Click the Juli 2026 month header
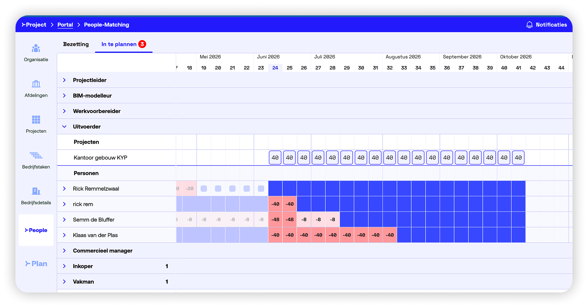 (324, 57)
